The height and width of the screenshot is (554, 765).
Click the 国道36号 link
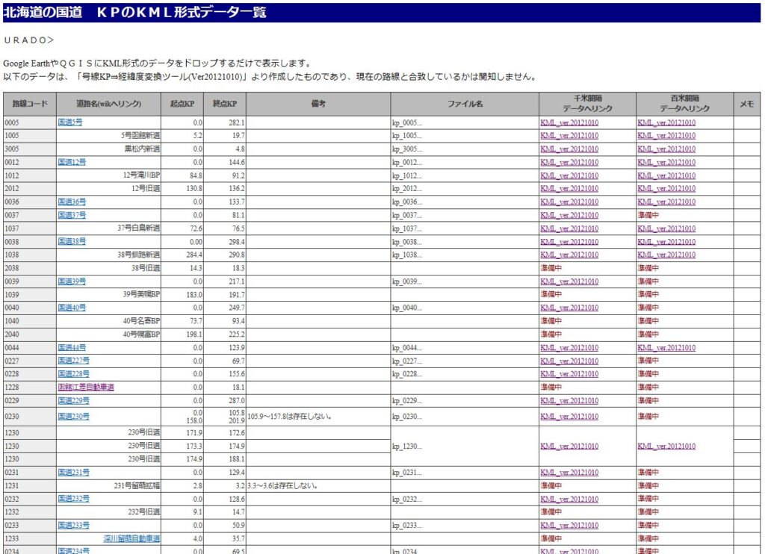[x=72, y=202]
